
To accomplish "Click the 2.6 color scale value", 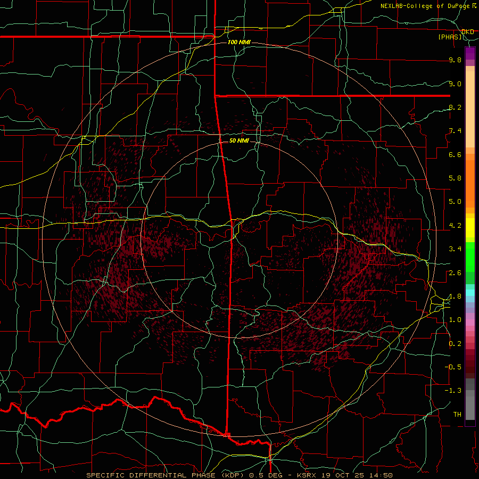I will point(455,273).
